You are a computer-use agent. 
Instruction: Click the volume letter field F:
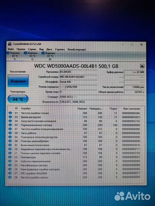(x=78, y=92)
